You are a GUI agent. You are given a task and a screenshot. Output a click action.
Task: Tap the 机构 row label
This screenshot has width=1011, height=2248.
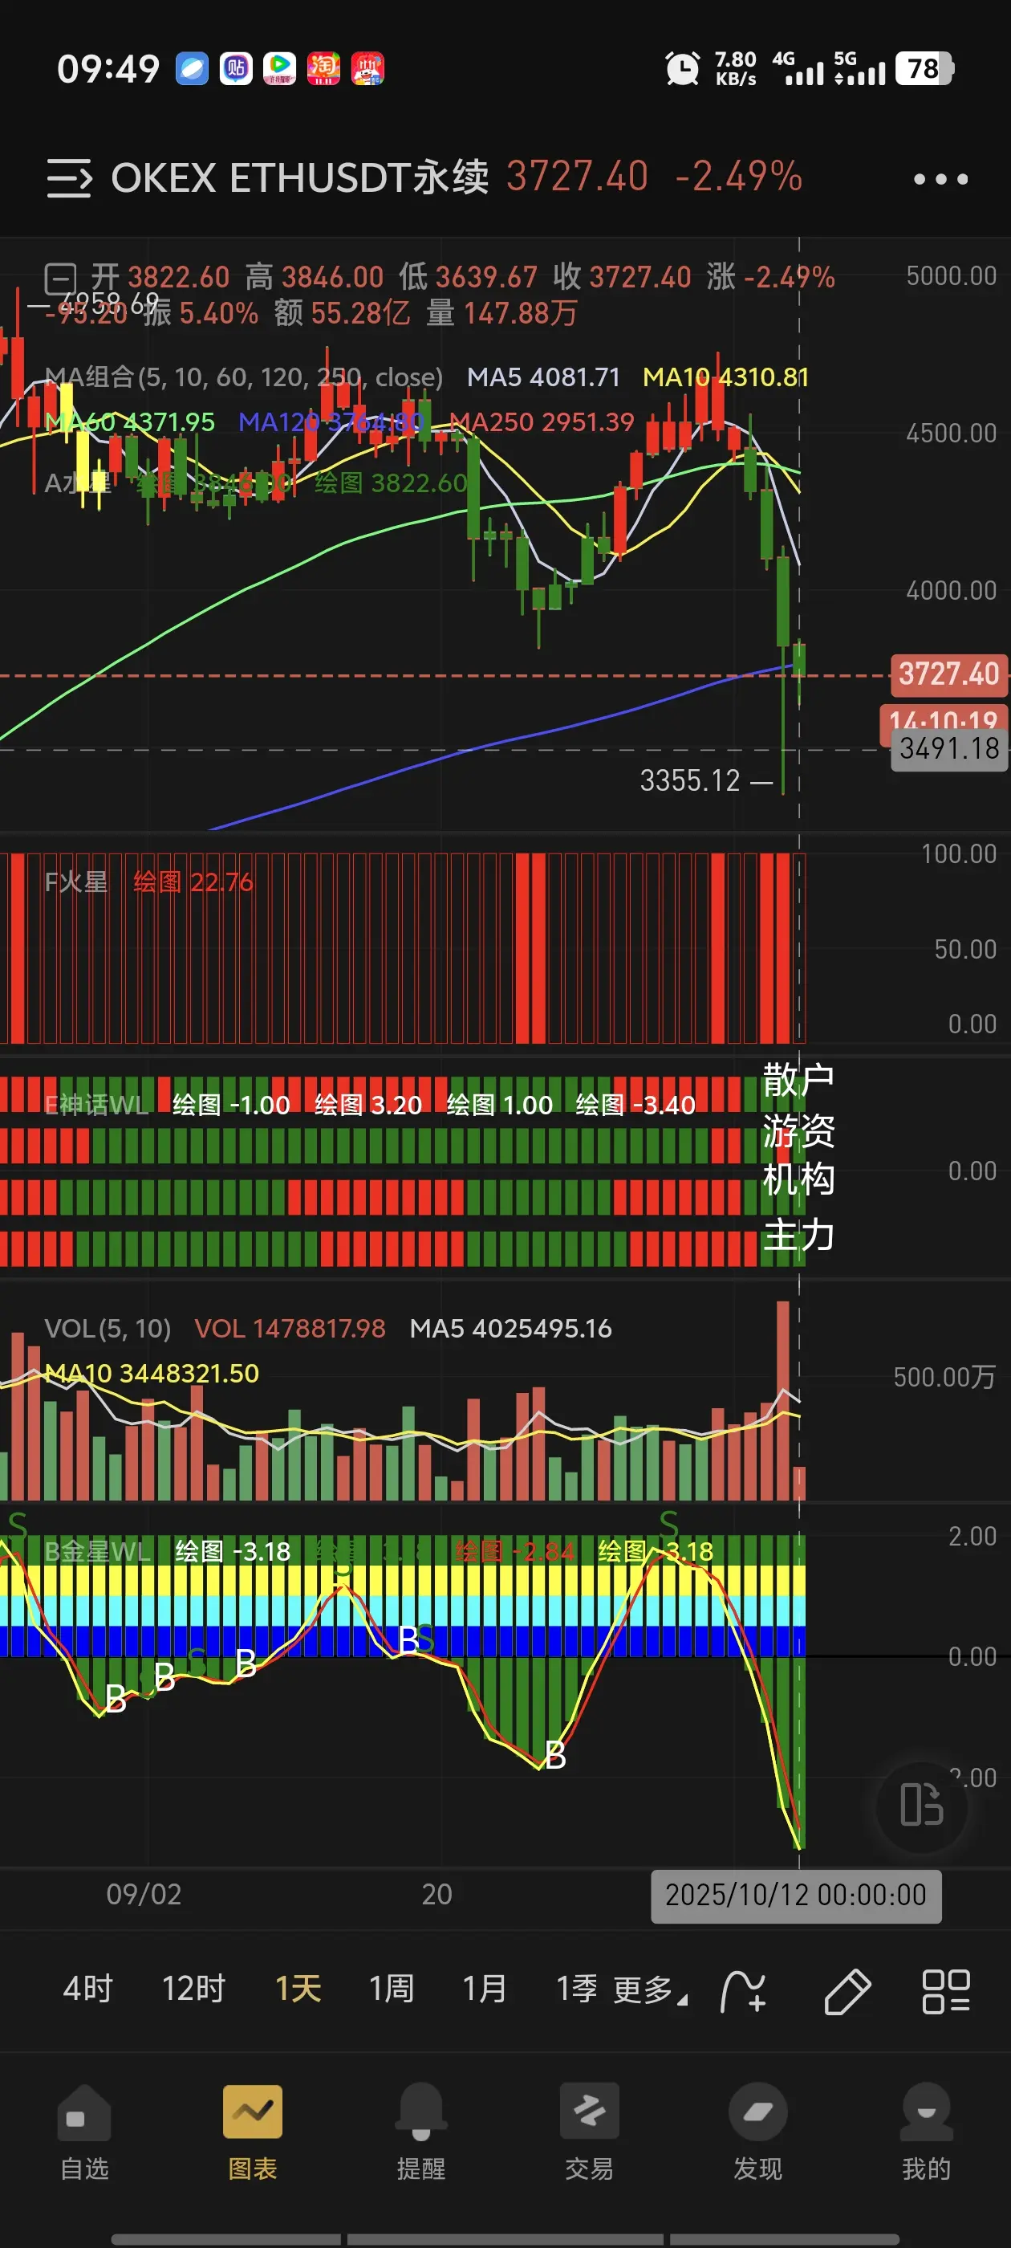pos(798,1180)
